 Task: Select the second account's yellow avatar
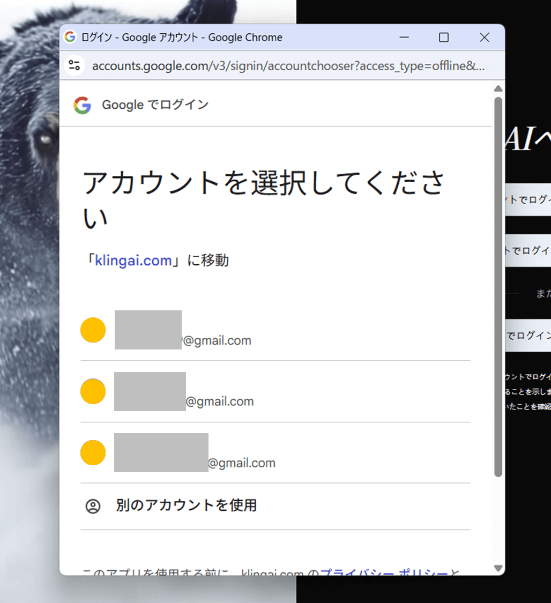click(93, 391)
